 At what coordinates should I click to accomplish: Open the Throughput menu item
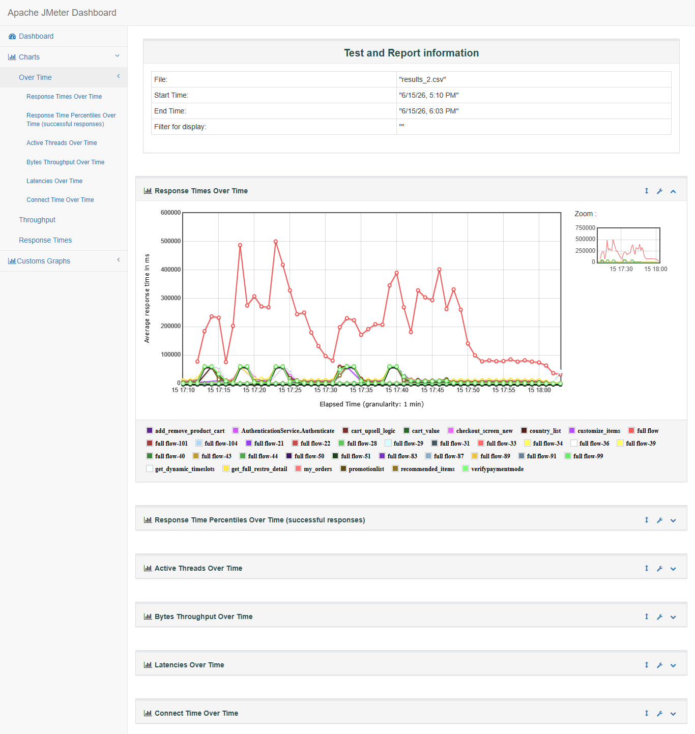pos(37,220)
